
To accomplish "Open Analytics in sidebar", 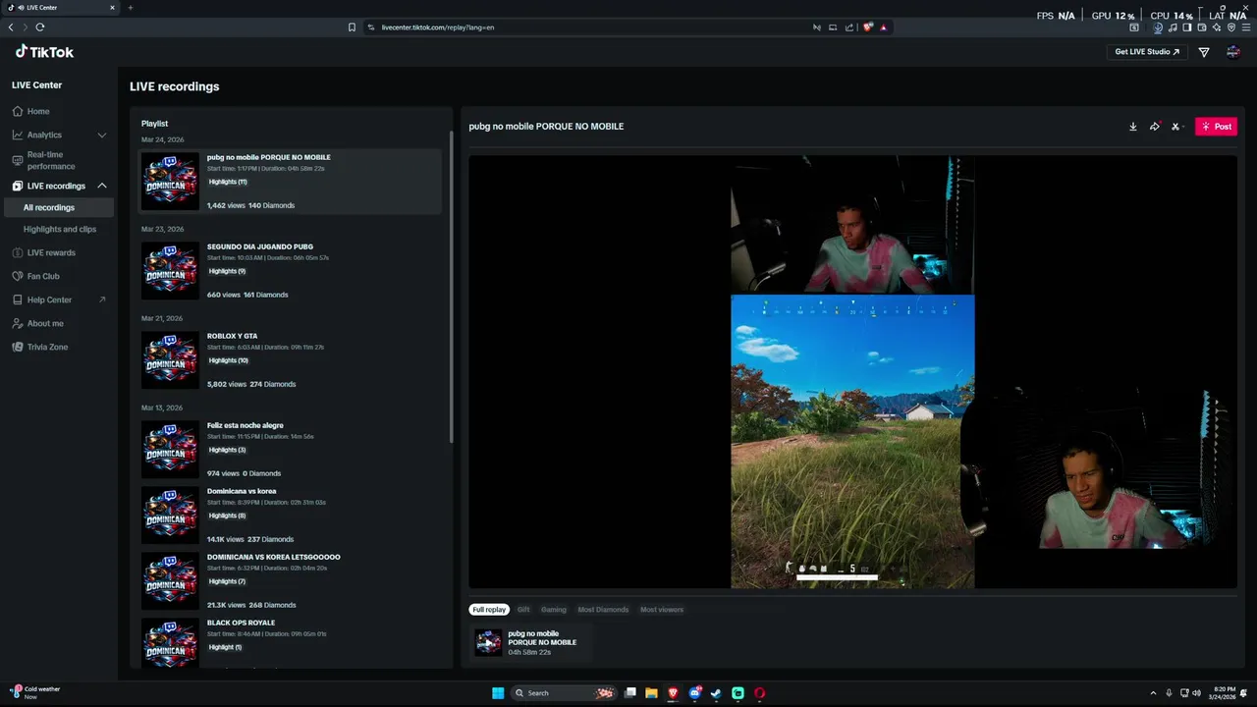I will [x=44, y=135].
